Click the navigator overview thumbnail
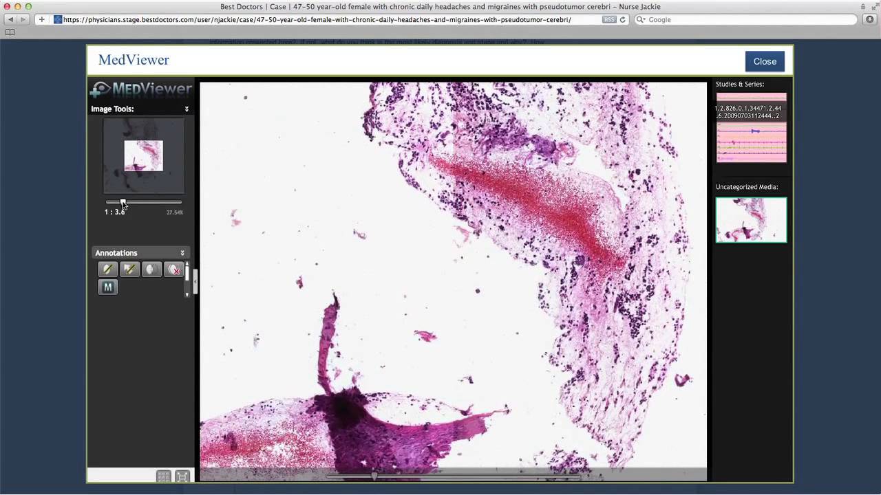This screenshot has width=881, height=495. 144,156
